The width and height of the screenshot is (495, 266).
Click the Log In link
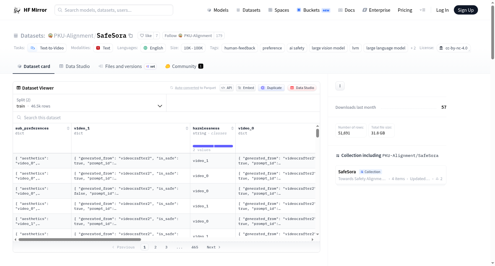(442, 10)
